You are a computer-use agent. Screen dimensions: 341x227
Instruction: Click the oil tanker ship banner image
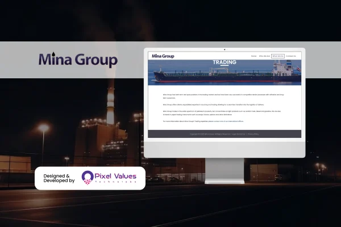[224, 75]
